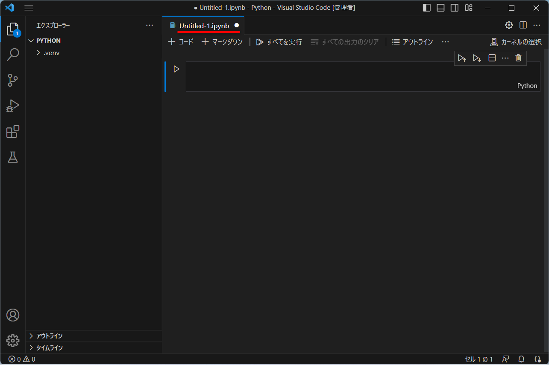Open more cell actions with the ellipsis
The height and width of the screenshot is (365, 549).
tap(505, 58)
